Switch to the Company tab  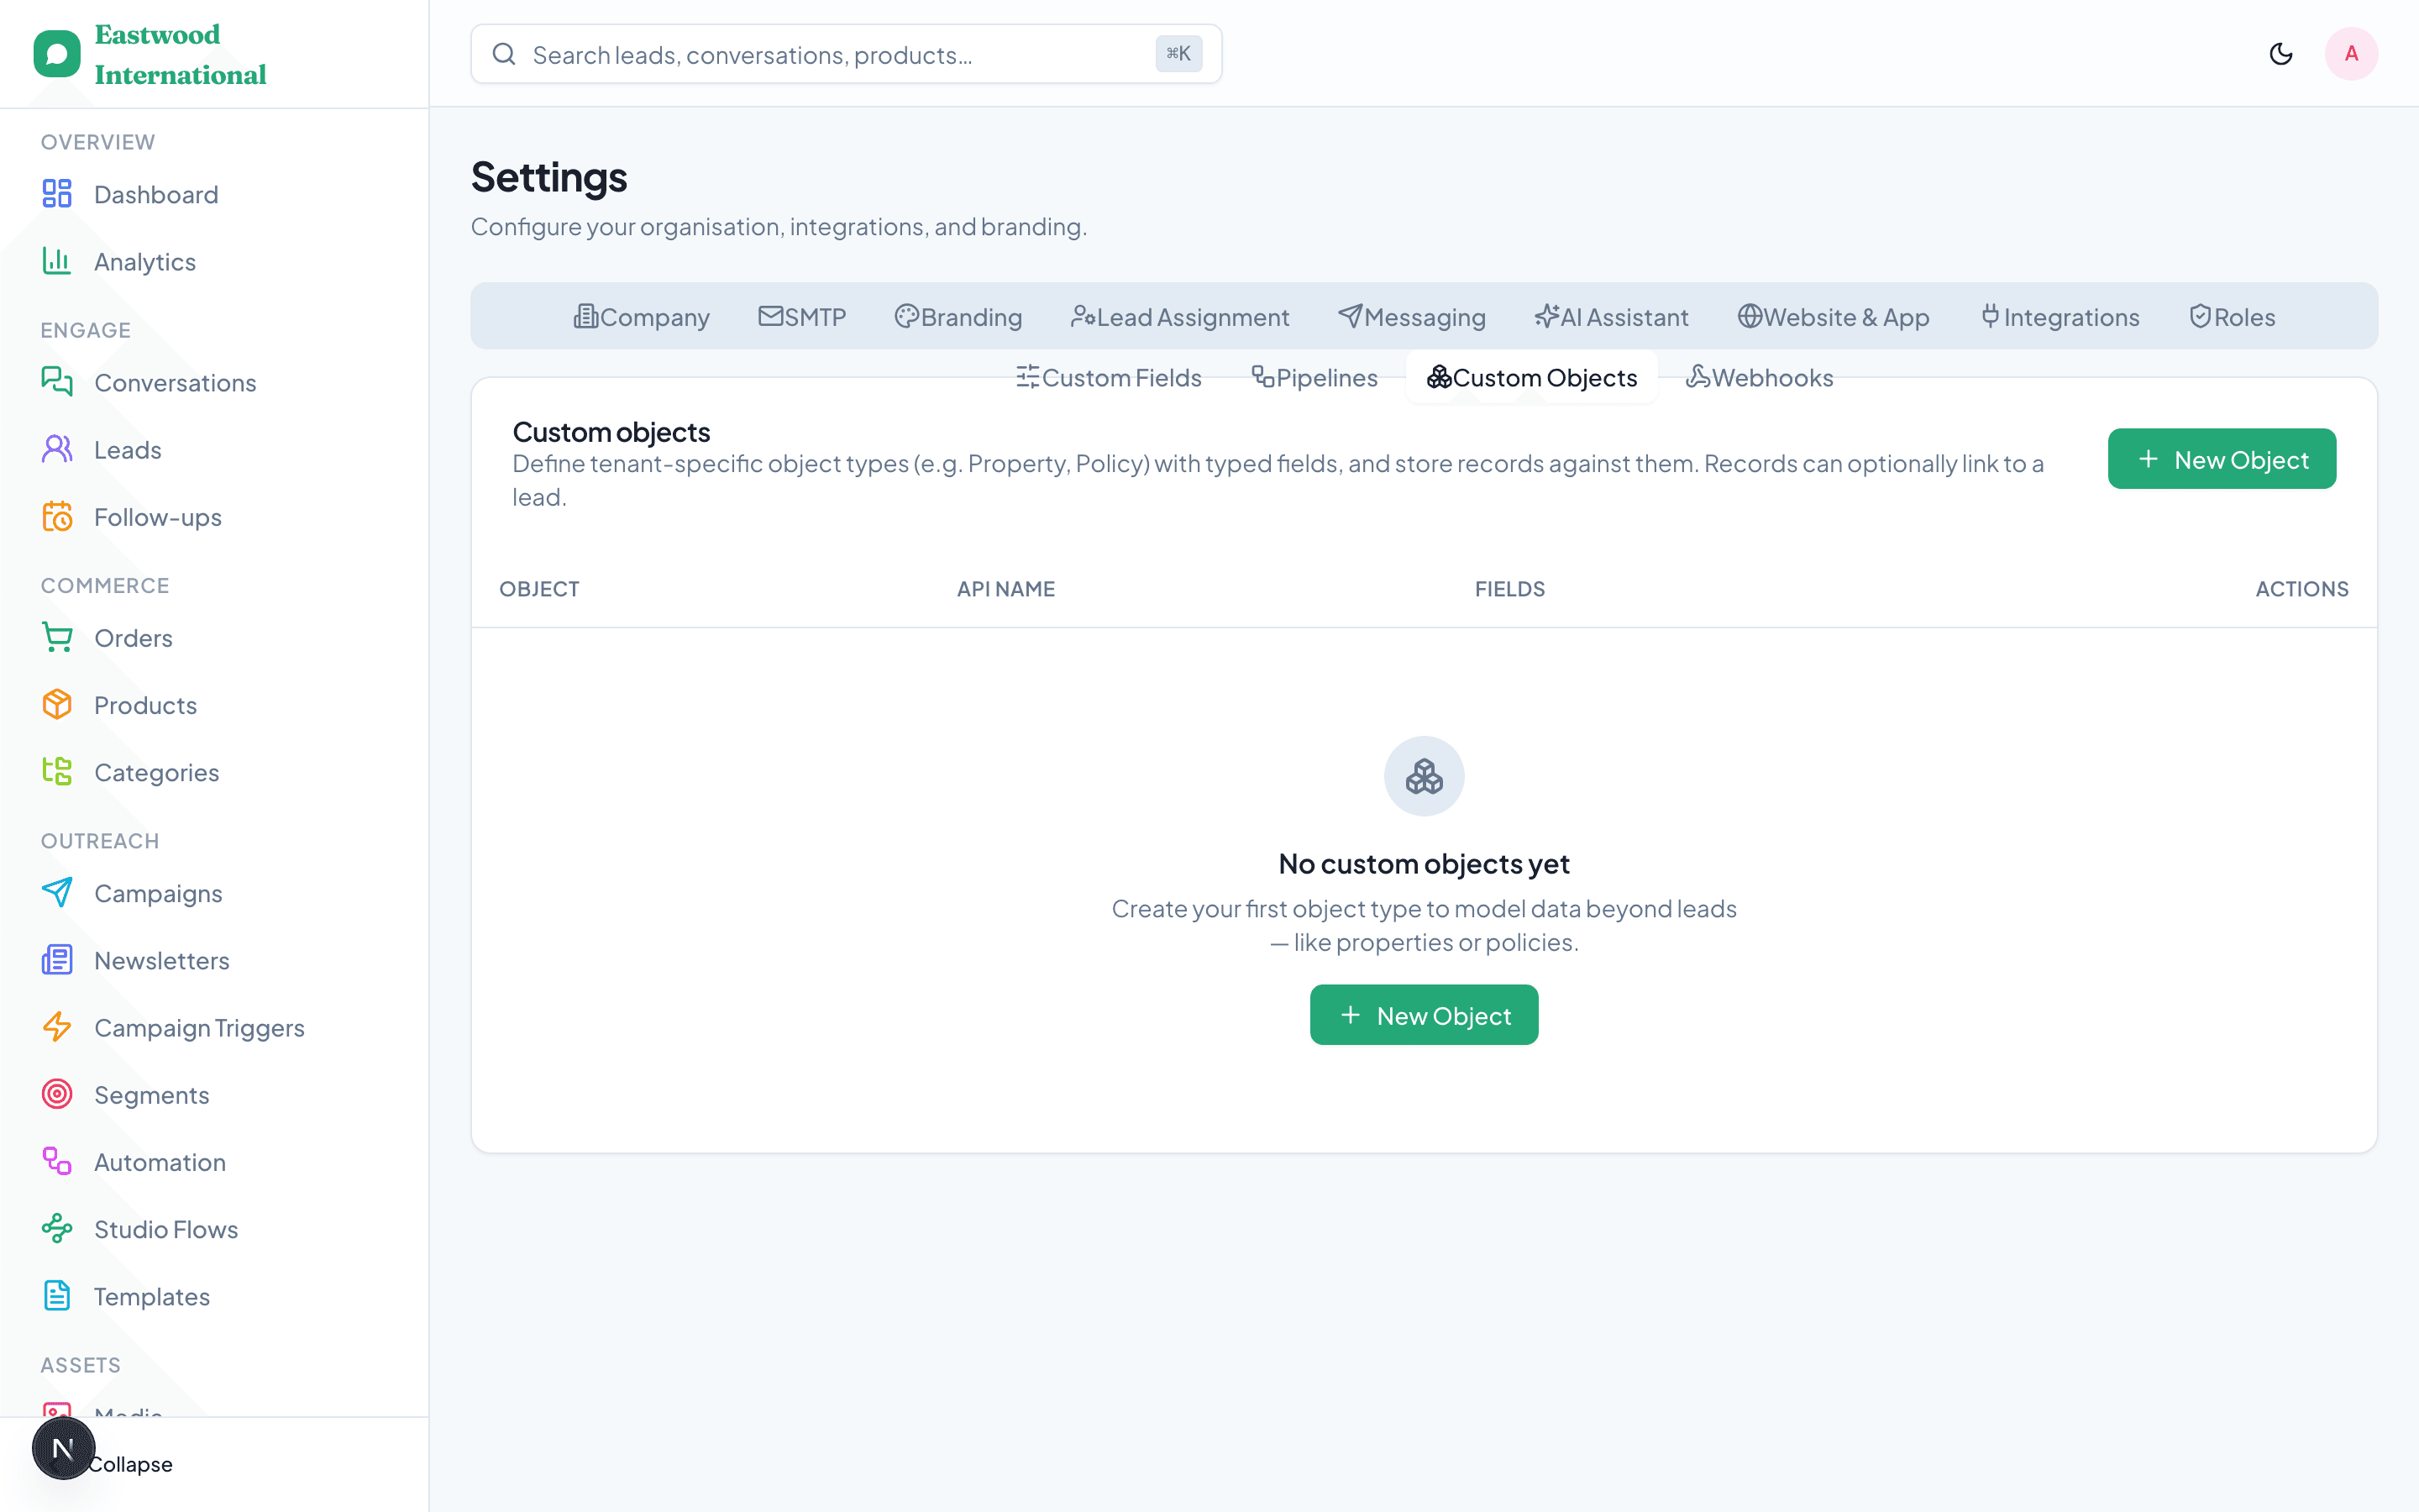point(641,317)
